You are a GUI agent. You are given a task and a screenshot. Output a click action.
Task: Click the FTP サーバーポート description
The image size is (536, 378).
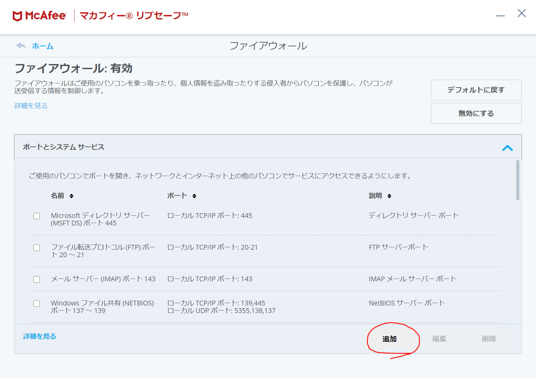pyautogui.click(x=399, y=247)
